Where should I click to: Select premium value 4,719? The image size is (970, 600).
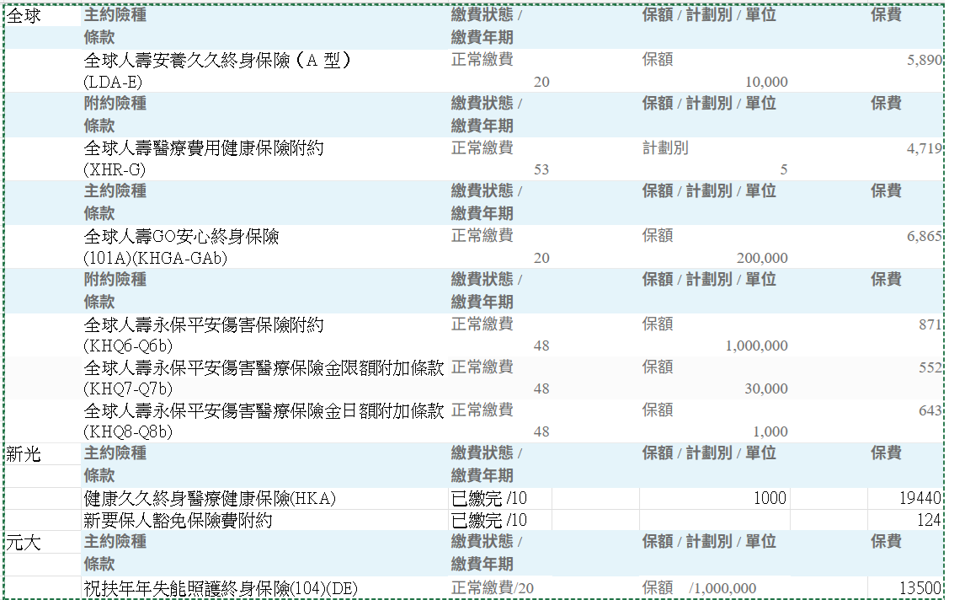point(925,148)
